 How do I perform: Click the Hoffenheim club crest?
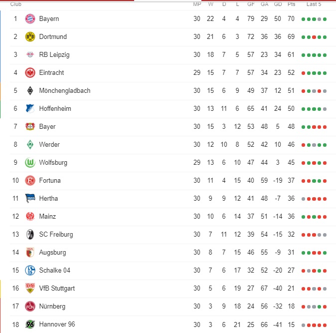[30, 108]
